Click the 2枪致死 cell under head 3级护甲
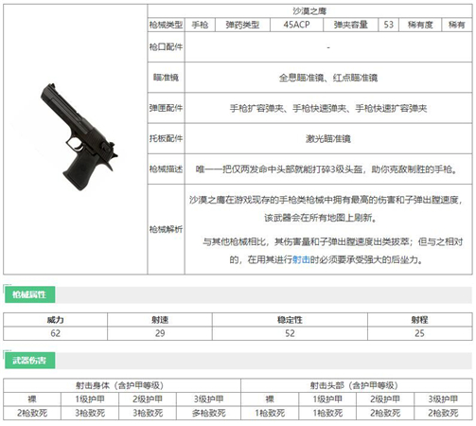Viewport: 476px width, 426px height. 443,413
